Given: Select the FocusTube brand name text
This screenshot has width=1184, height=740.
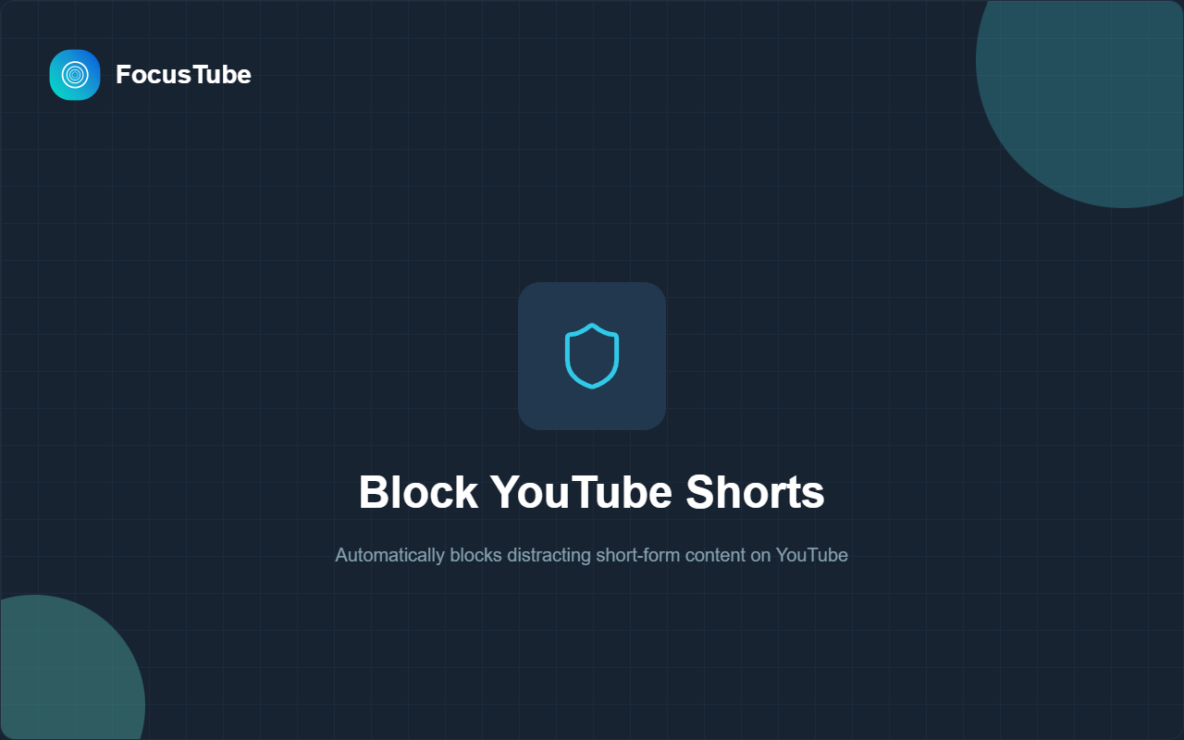Looking at the screenshot, I should (x=183, y=74).
